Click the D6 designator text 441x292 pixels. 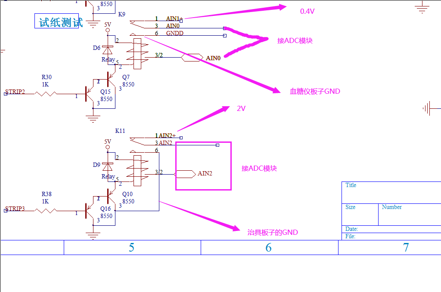tap(96, 48)
